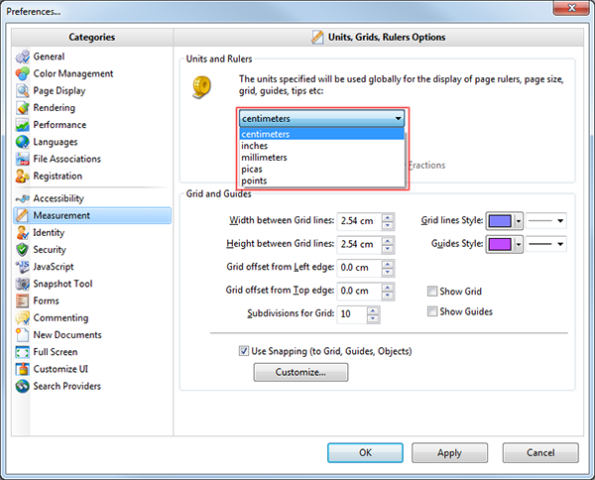Click the Search Providers globe icon
Viewport: 595px width, 480px height.
[x=23, y=386]
